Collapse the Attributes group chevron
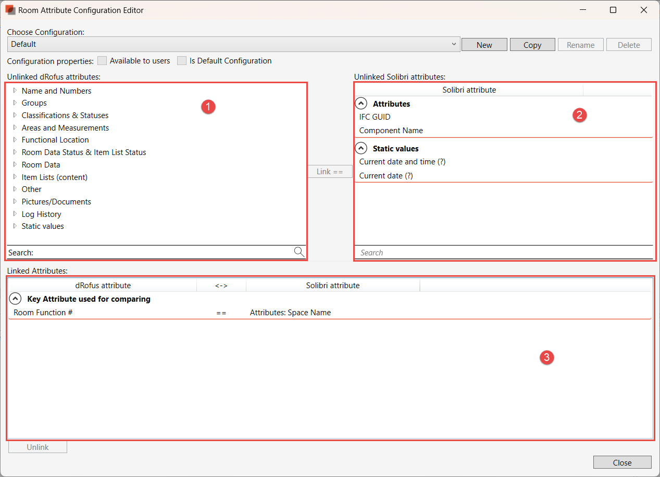Screen dimensions: 660x477 (361, 104)
